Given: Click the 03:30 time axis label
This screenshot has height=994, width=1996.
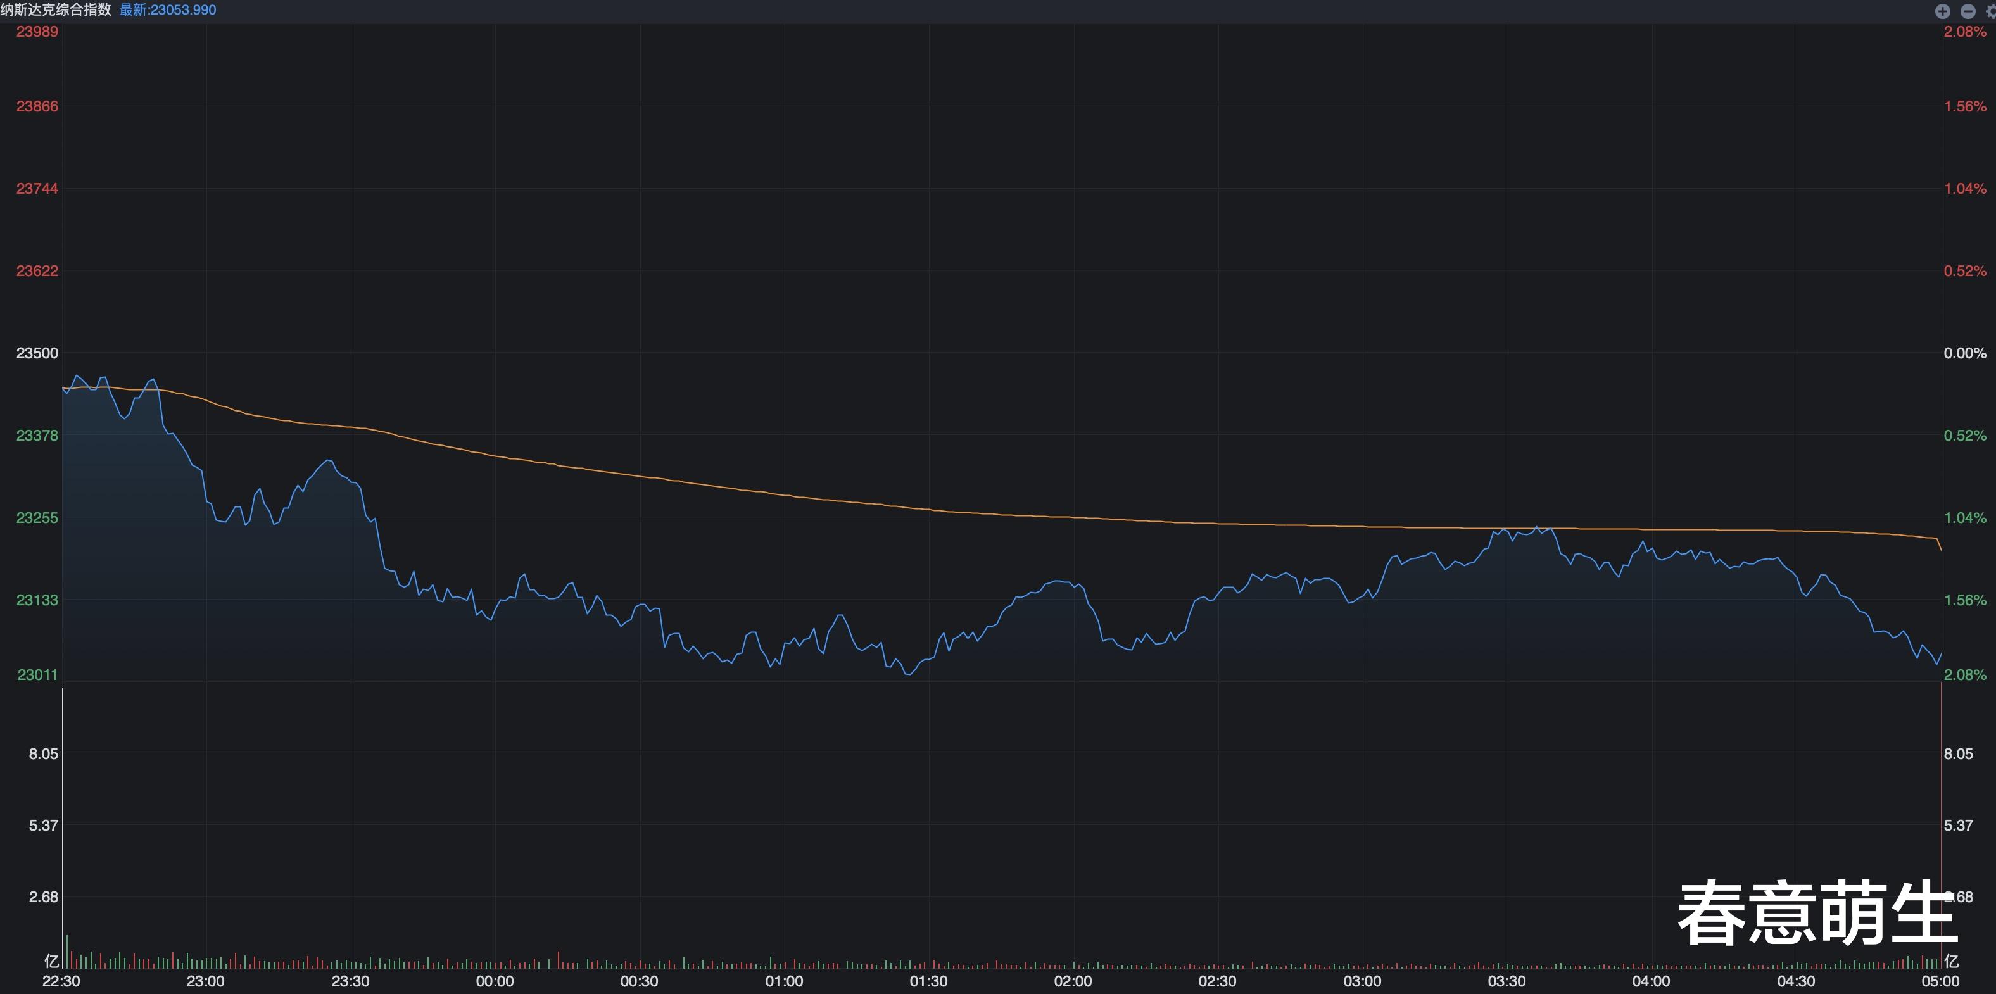Looking at the screenshot, I should point(1506,981).
